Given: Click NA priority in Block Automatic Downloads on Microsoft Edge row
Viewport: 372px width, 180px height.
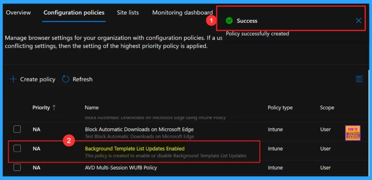Looking at the screenshot, I should click(36, 129).
